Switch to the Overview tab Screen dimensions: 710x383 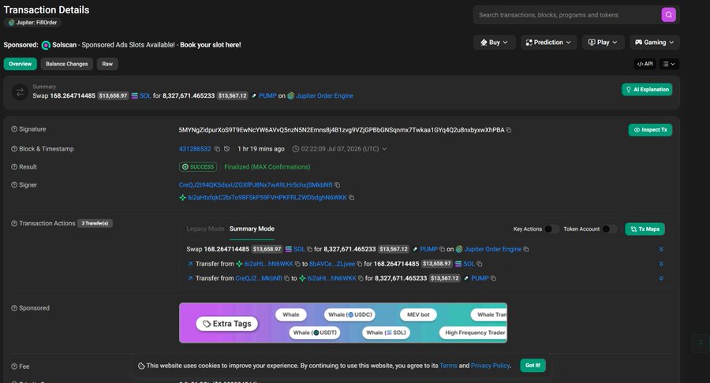click(x=21, y=64)
